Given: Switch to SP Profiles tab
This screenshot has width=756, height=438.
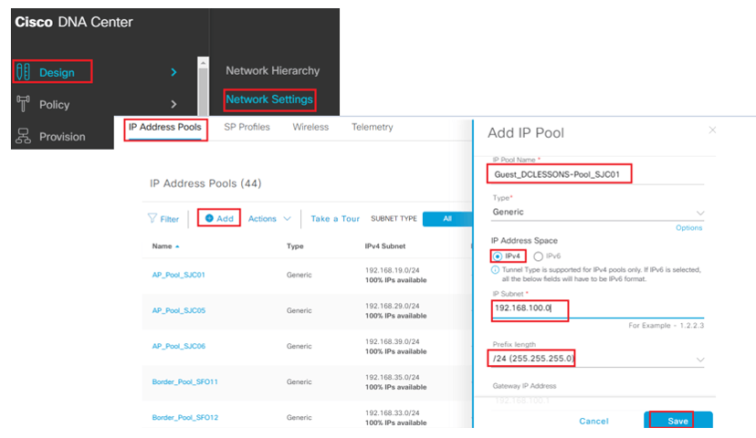Looking at the screenshot, I should (x=247, y=127).
